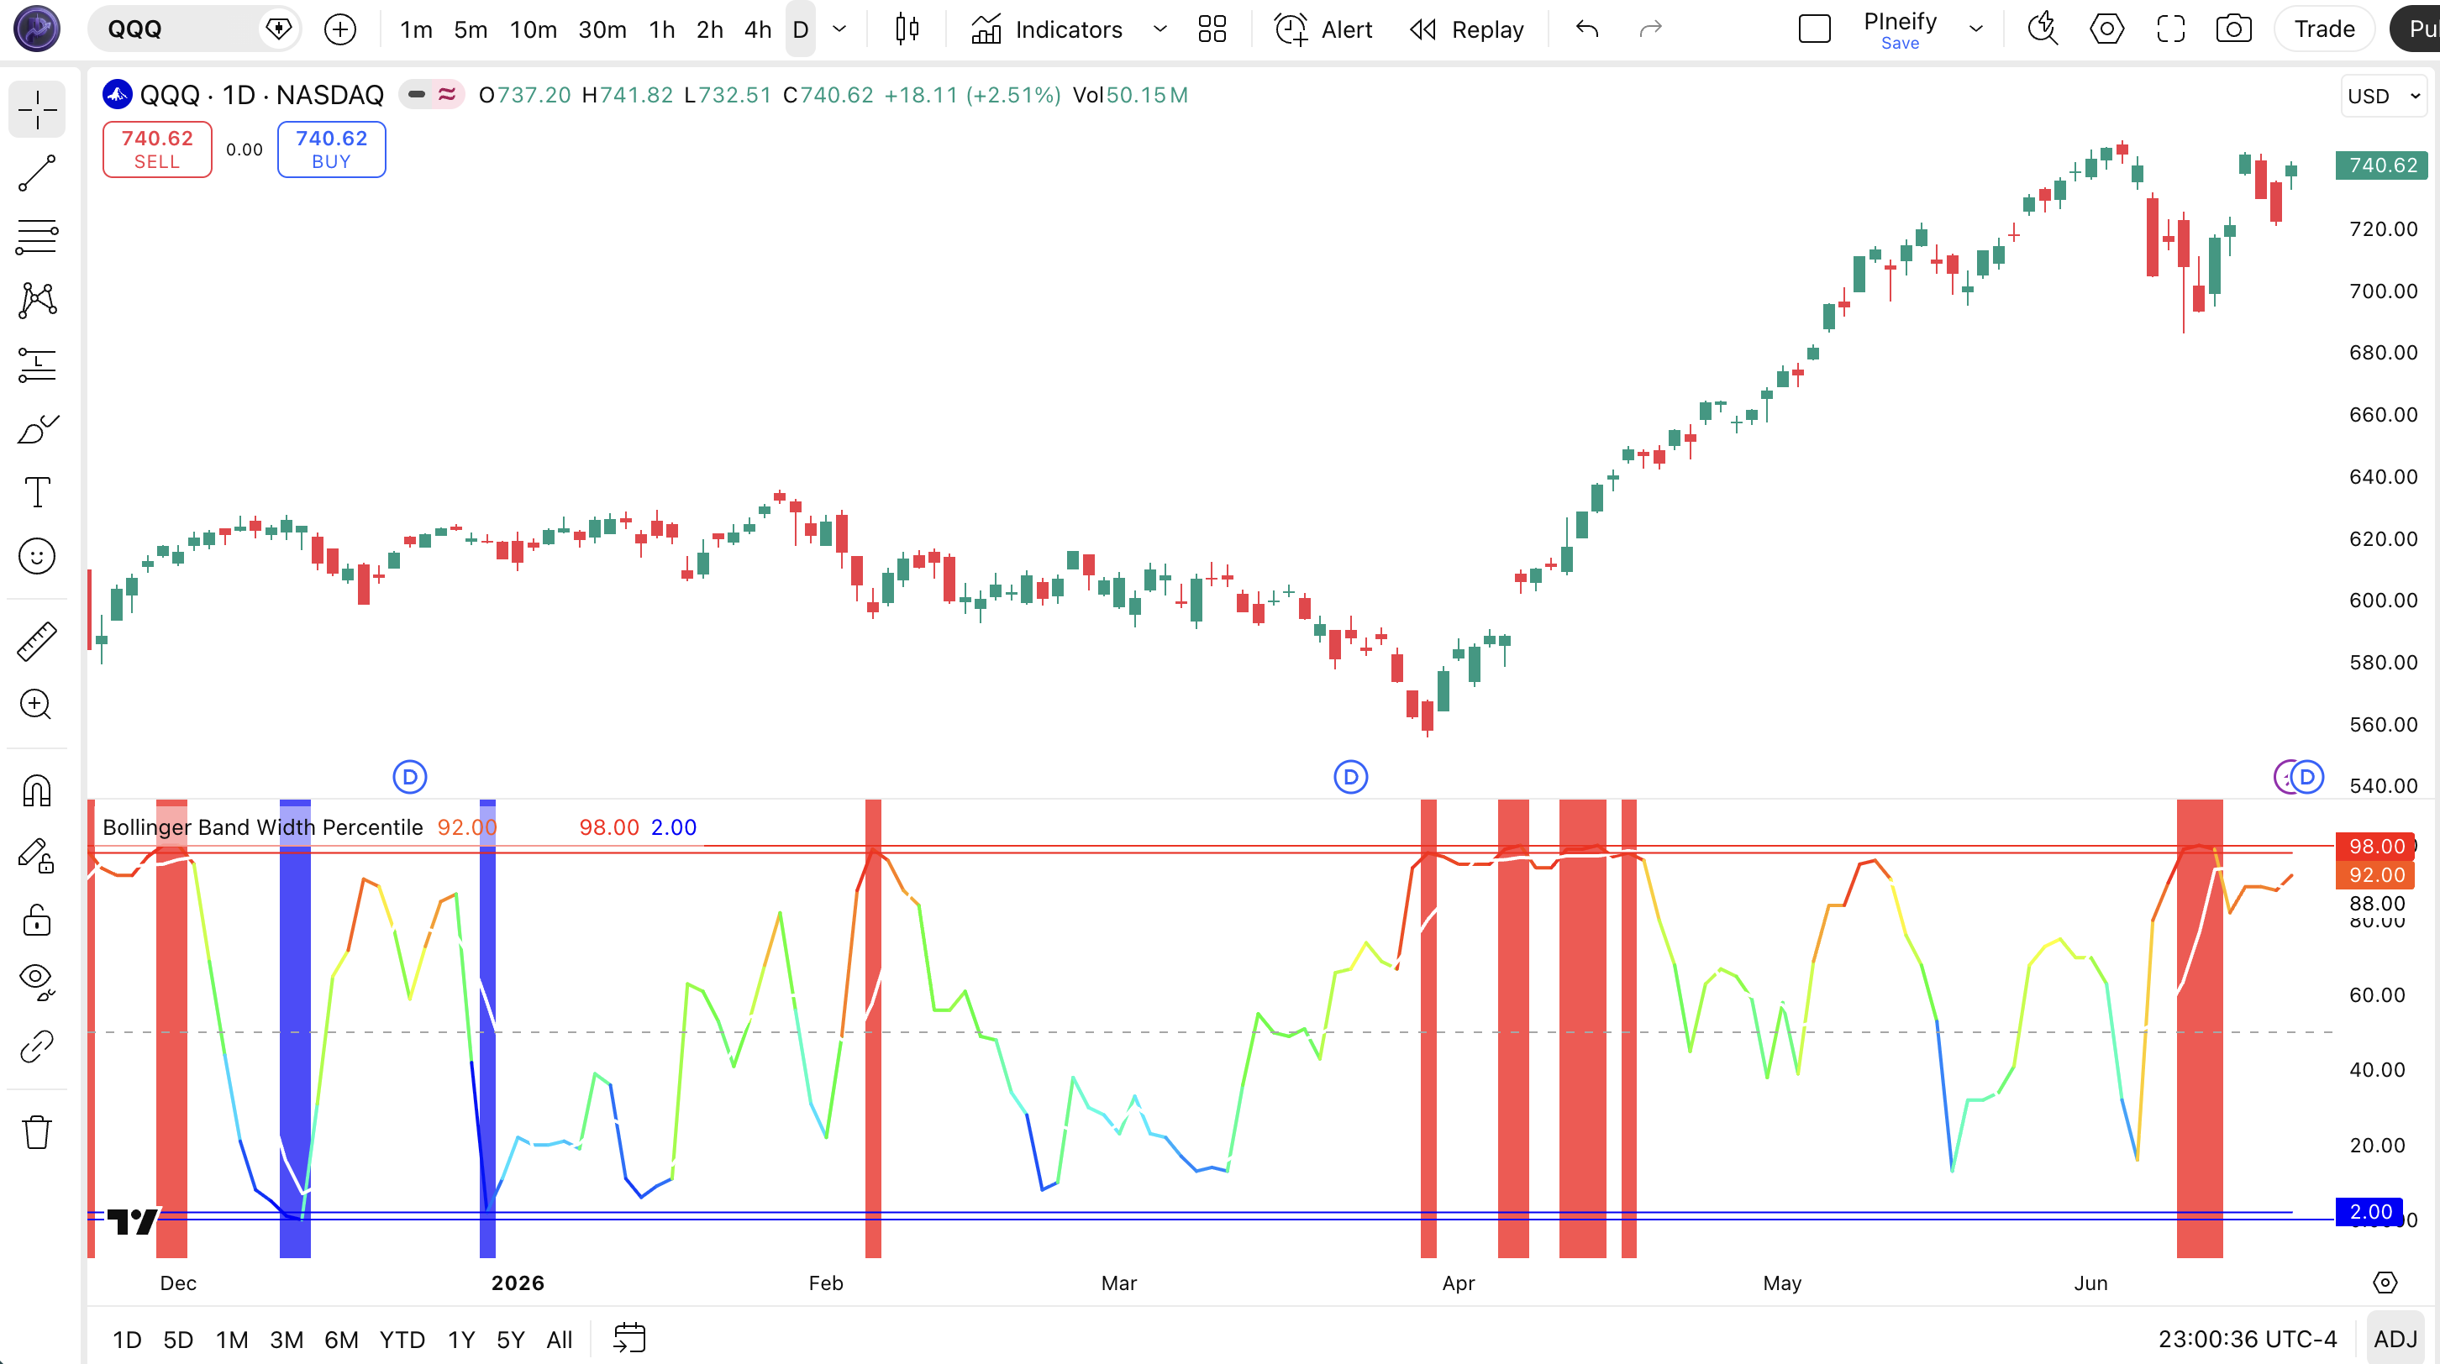2440x1364 pixels.
Task: Click the link drawings chain icon
Action: pyautogui.click(x=37, y=1046)
